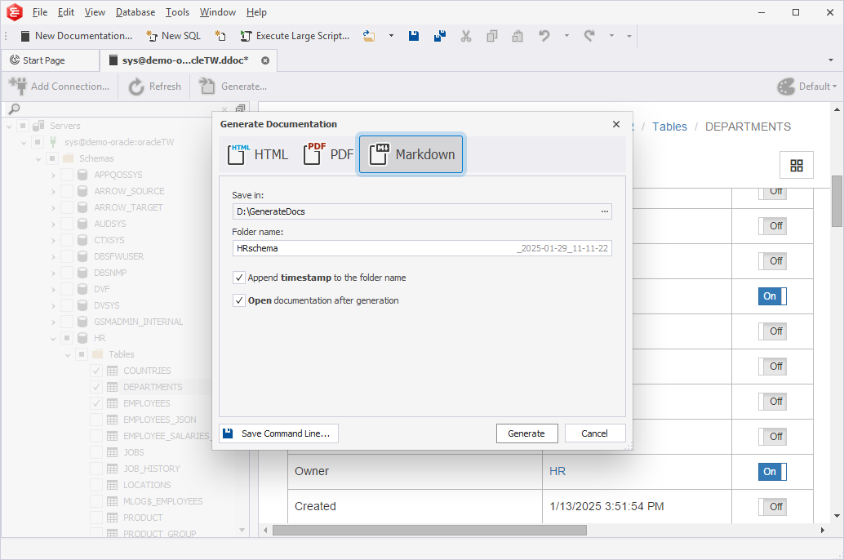Click the Generate documentation toolbar icon
The height and width of the screenshot is (560, 844).
[207, 87]
